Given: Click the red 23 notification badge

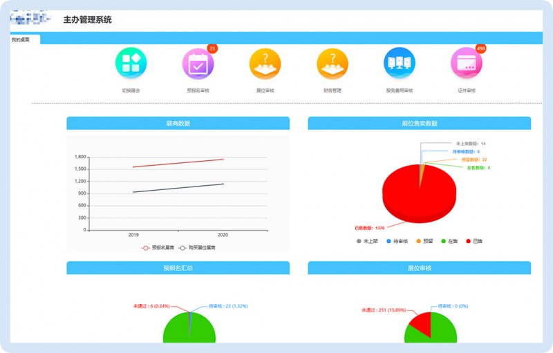Looking at the screenshot, I should 212,48.
